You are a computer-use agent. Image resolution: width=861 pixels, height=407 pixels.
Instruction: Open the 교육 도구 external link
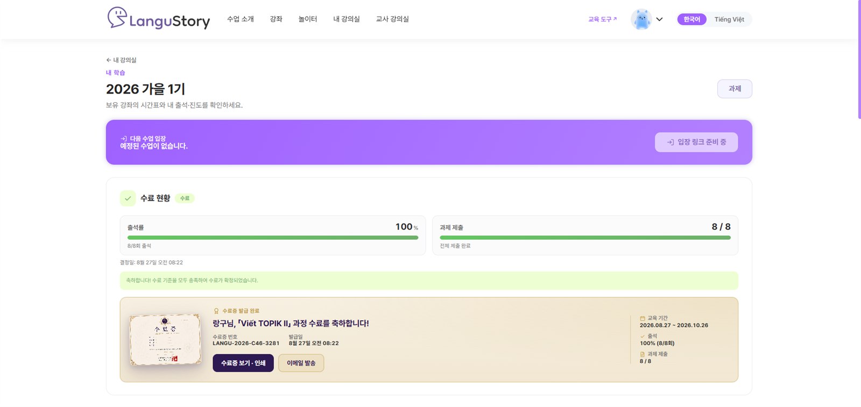click(602, 19)
